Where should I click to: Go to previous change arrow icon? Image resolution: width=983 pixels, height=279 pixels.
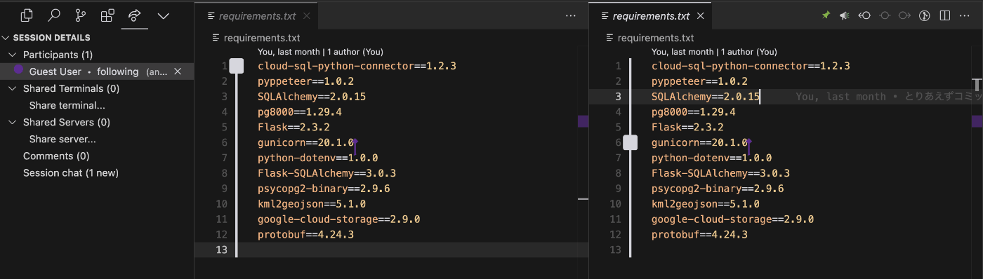865,15
